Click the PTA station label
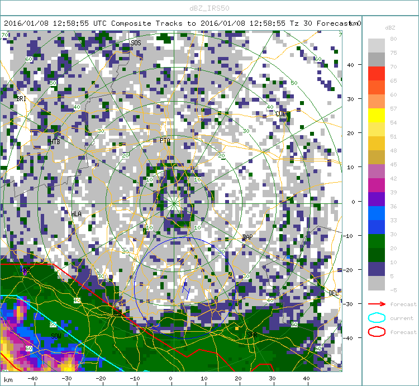This screenshot has width=419, height=386. point(165,141)
